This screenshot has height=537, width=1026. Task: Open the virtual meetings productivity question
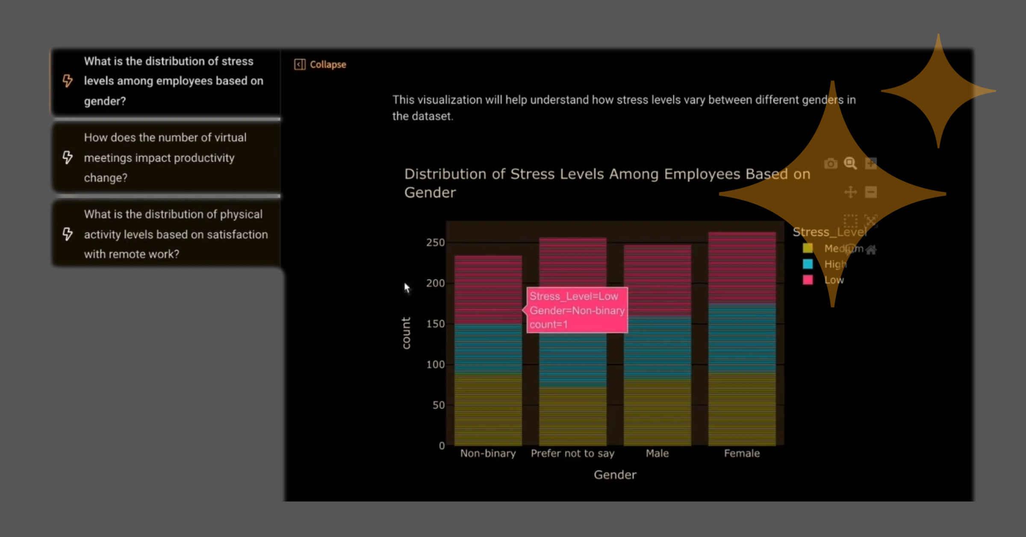[166, 157]
